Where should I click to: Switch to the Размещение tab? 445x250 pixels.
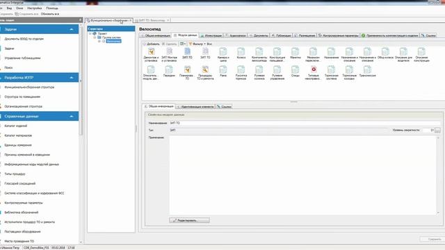coord(305,35)
